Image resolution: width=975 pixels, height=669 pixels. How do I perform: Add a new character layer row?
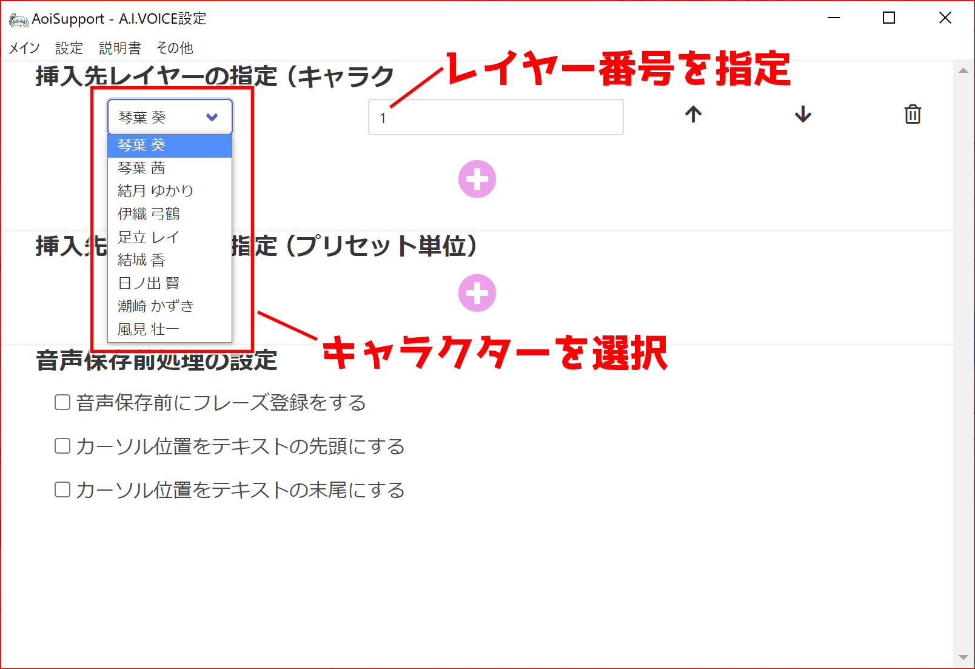tap(477, 179)
